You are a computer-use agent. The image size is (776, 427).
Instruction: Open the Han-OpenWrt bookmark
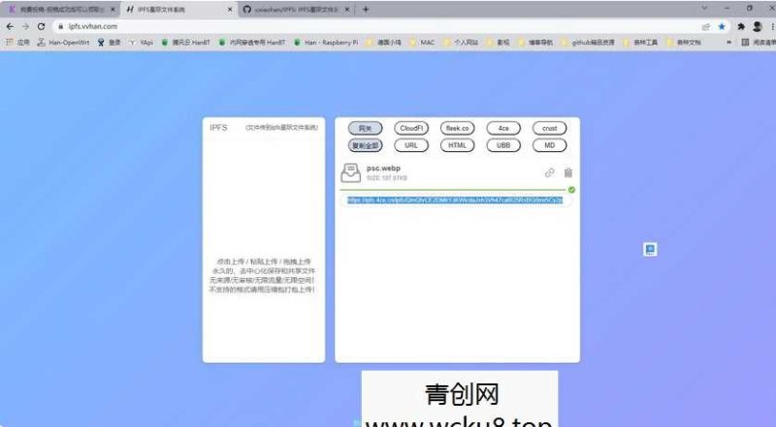point(63,43)
